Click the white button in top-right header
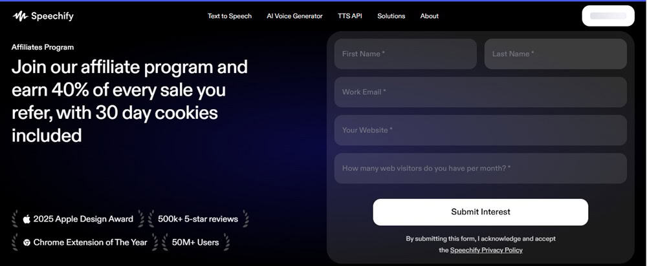This screenshot has width=647, height=266. [x=608, y=16]
